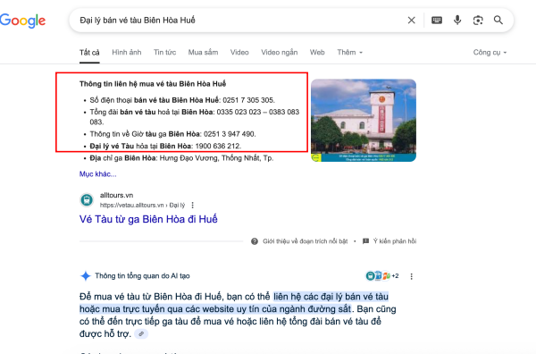Click the Mục khác... link

coord(97,174)
